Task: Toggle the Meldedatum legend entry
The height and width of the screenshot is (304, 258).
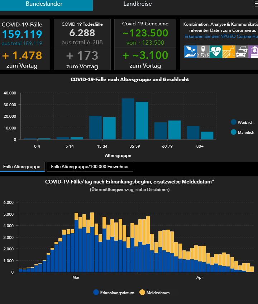Action: [x=155, y=292]
